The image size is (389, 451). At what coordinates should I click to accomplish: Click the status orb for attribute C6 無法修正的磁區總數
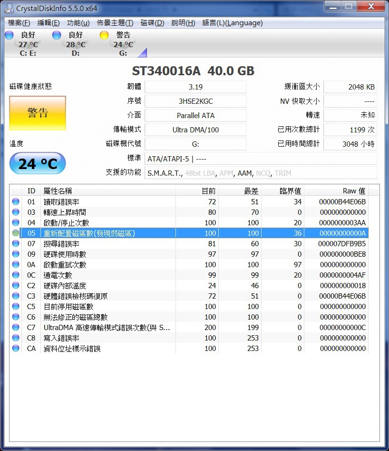coord(16,317)
